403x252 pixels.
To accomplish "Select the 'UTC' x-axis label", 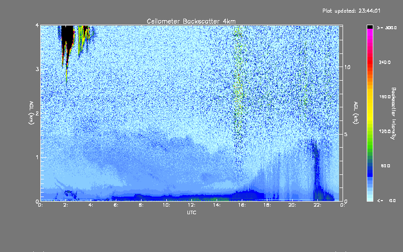I will coord(191,212).
